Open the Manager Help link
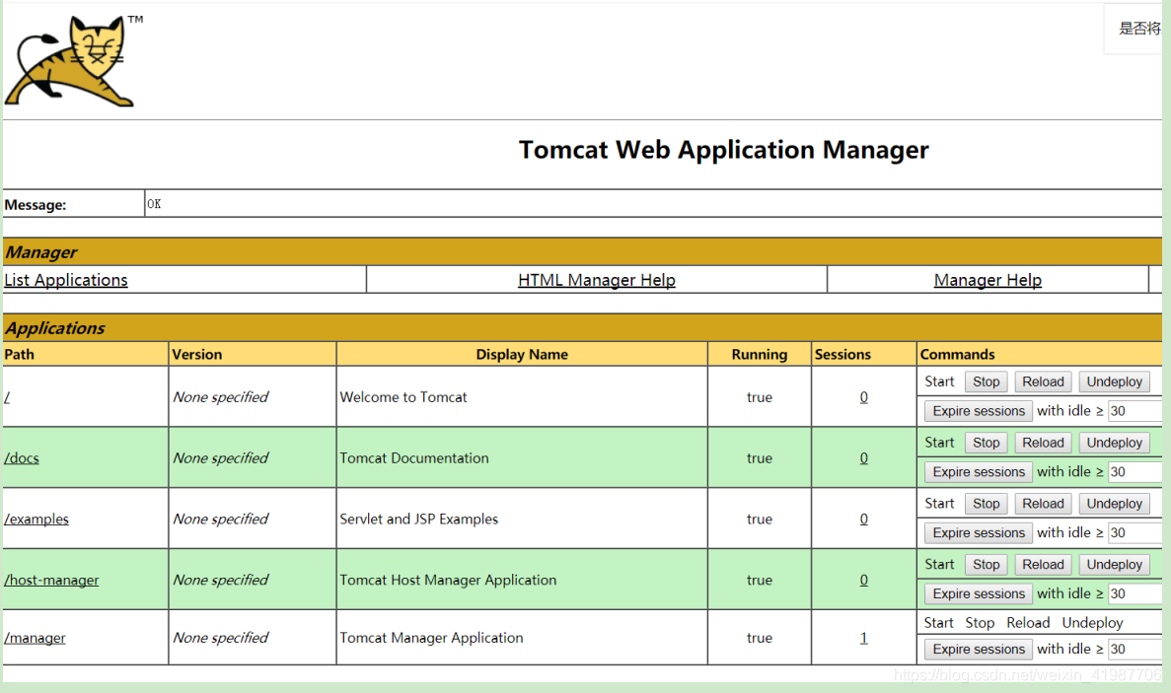 pos(988,280)
